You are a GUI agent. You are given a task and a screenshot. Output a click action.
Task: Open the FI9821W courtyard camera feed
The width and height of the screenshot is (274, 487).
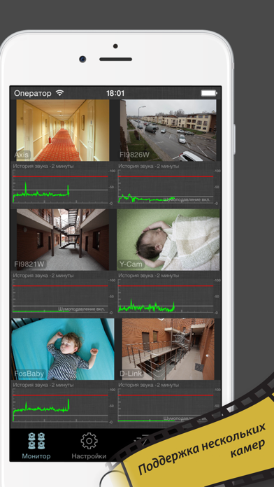click(x=63, y=239)
